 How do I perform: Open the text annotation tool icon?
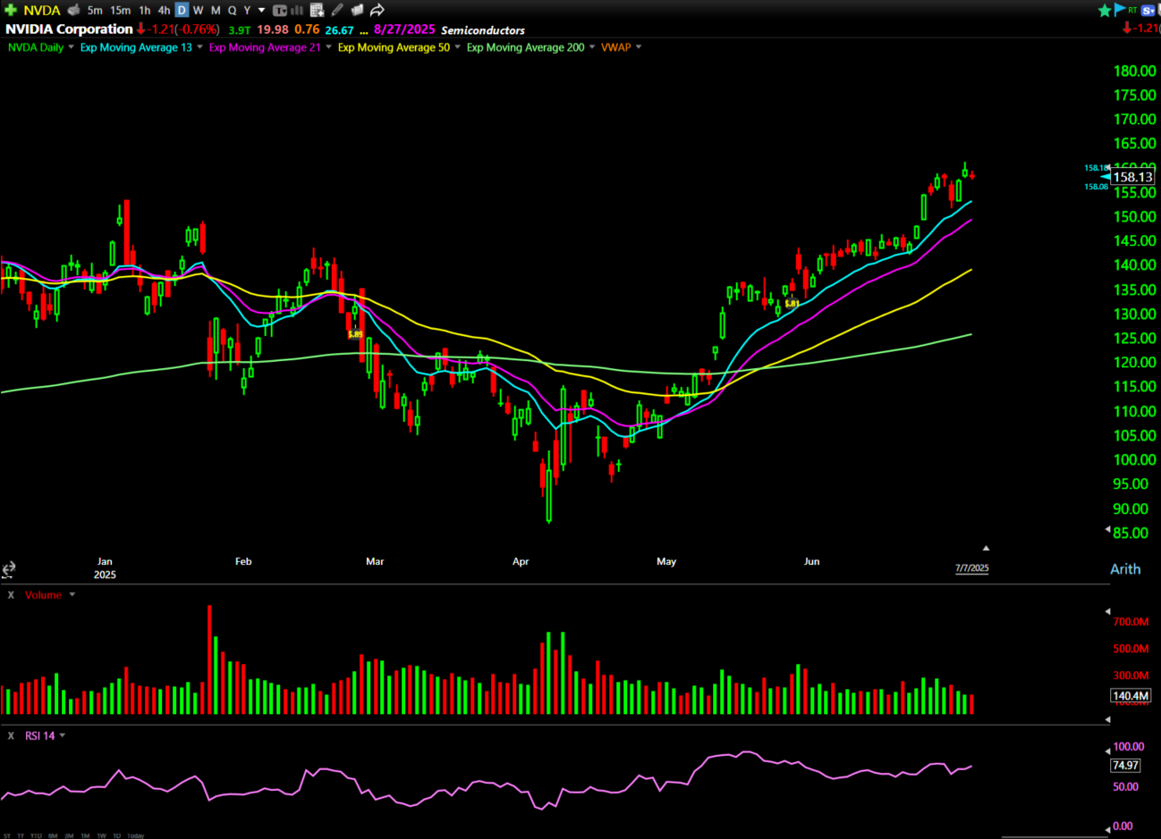tap(280, 11)
